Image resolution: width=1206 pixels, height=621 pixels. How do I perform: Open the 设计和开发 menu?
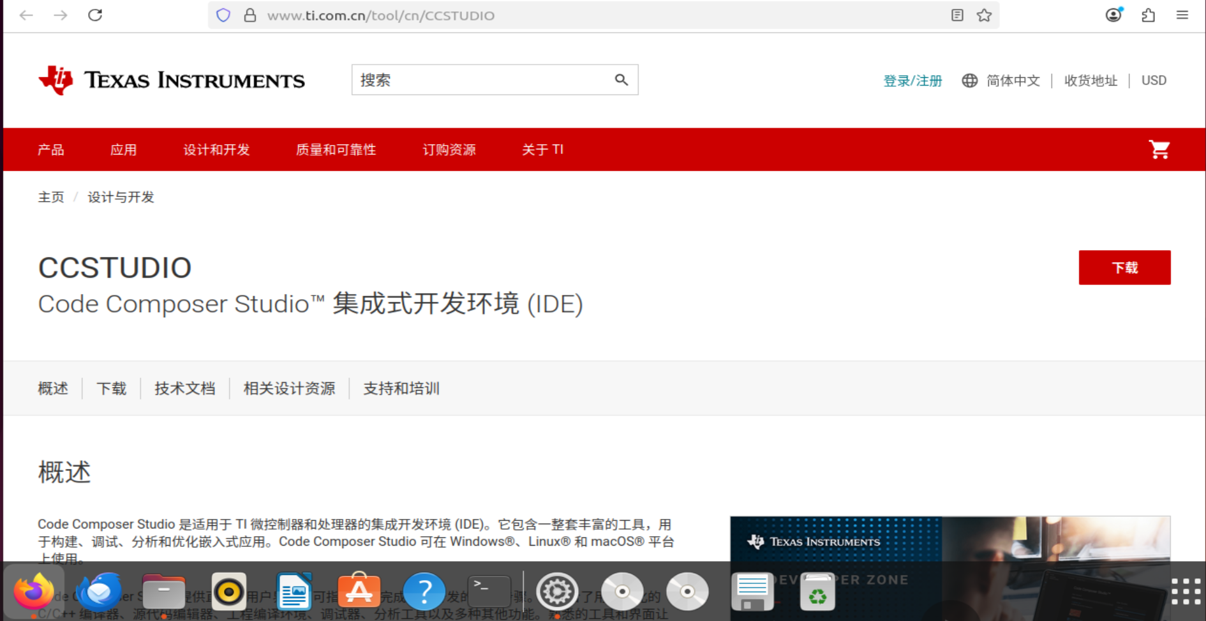[x=217, y=149]
